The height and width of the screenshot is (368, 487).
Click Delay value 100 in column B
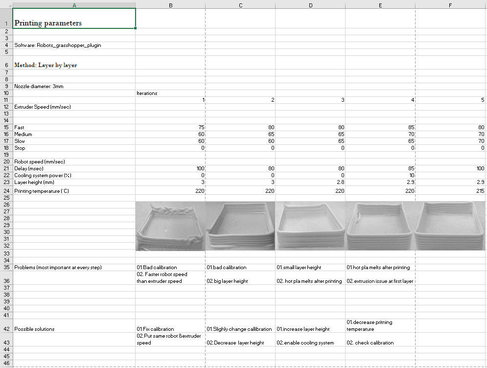[x=170, y=168]
